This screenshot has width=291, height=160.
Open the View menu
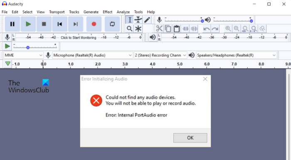[x=41, y=12]
